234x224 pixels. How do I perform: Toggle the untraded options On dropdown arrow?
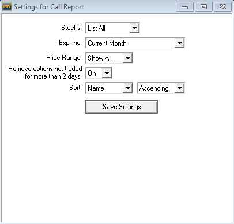click(x=107, y=73)
